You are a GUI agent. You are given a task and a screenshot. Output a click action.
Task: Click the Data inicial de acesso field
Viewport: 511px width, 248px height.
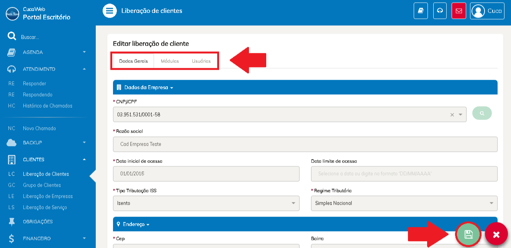206,174
